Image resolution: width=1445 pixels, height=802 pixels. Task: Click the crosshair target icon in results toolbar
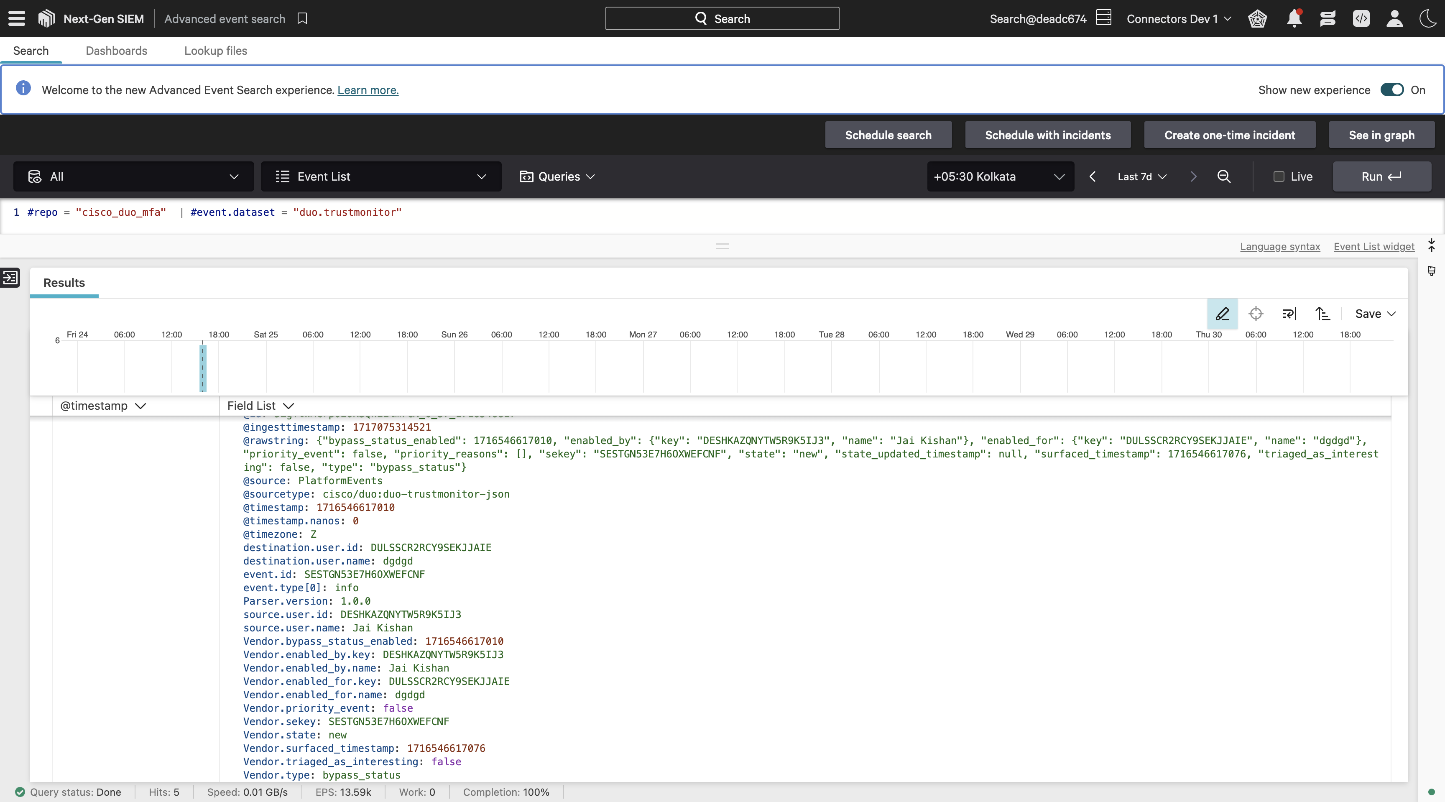click(1256, 314)
